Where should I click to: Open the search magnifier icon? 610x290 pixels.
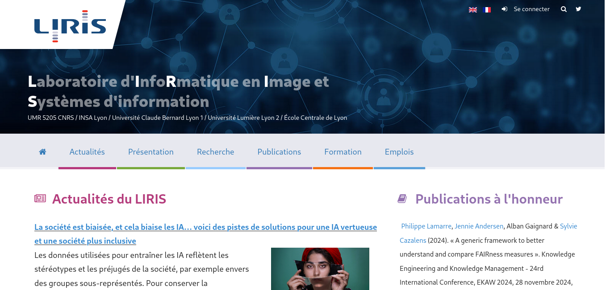tap(564, 9)
